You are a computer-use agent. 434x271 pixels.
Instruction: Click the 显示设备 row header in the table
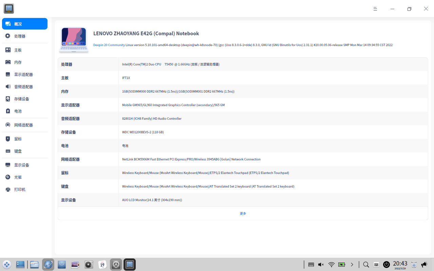point(69,200)
